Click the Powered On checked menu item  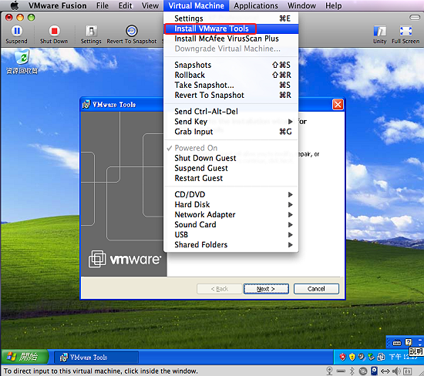pyautogui.click(x=231, y=148)
